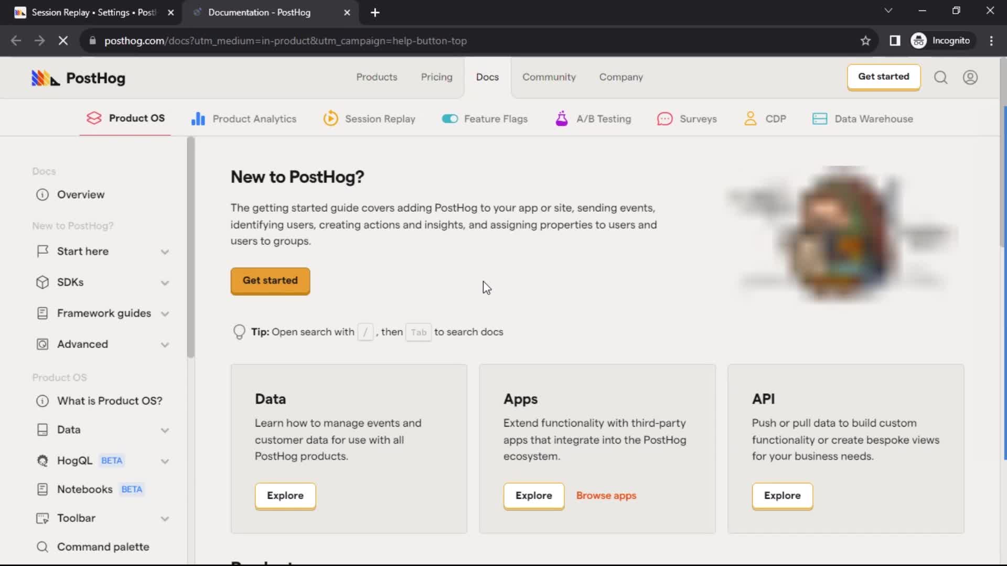Open the Community menu

(x=549, y=77)
